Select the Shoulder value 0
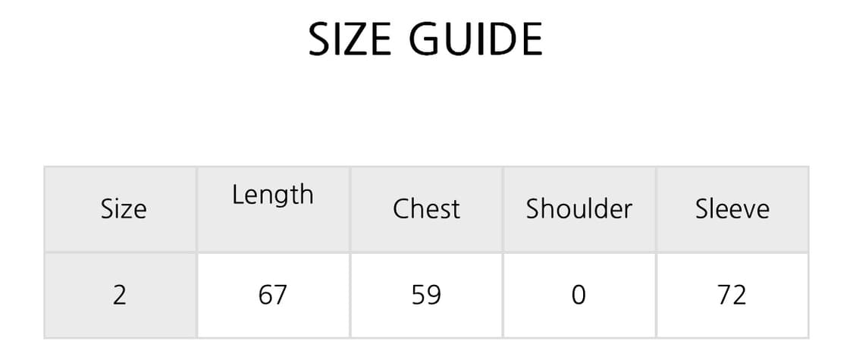 tap(579, 294)
